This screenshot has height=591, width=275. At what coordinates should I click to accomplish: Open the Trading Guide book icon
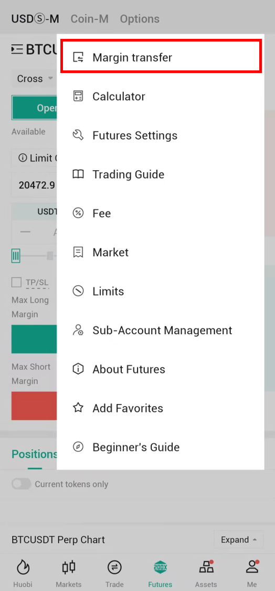click(x=78, y=174)
